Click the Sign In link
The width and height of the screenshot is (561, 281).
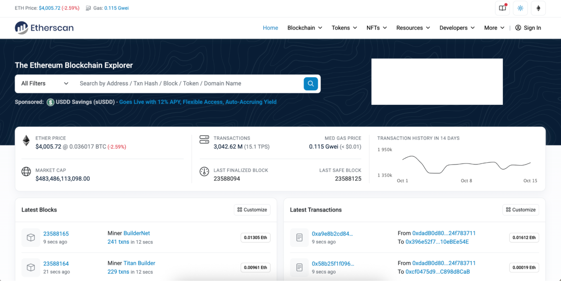(x=532, y=28)
